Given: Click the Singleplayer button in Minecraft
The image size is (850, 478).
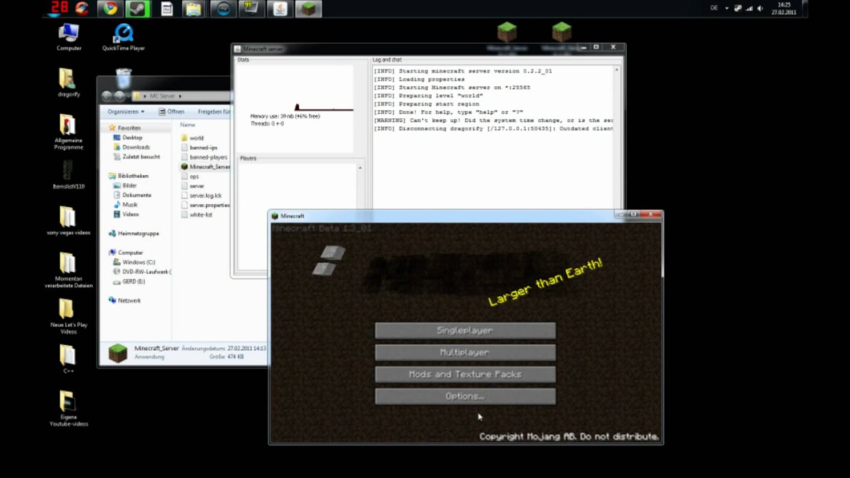Looking at the screenshot, I should [x=465, y=331].
